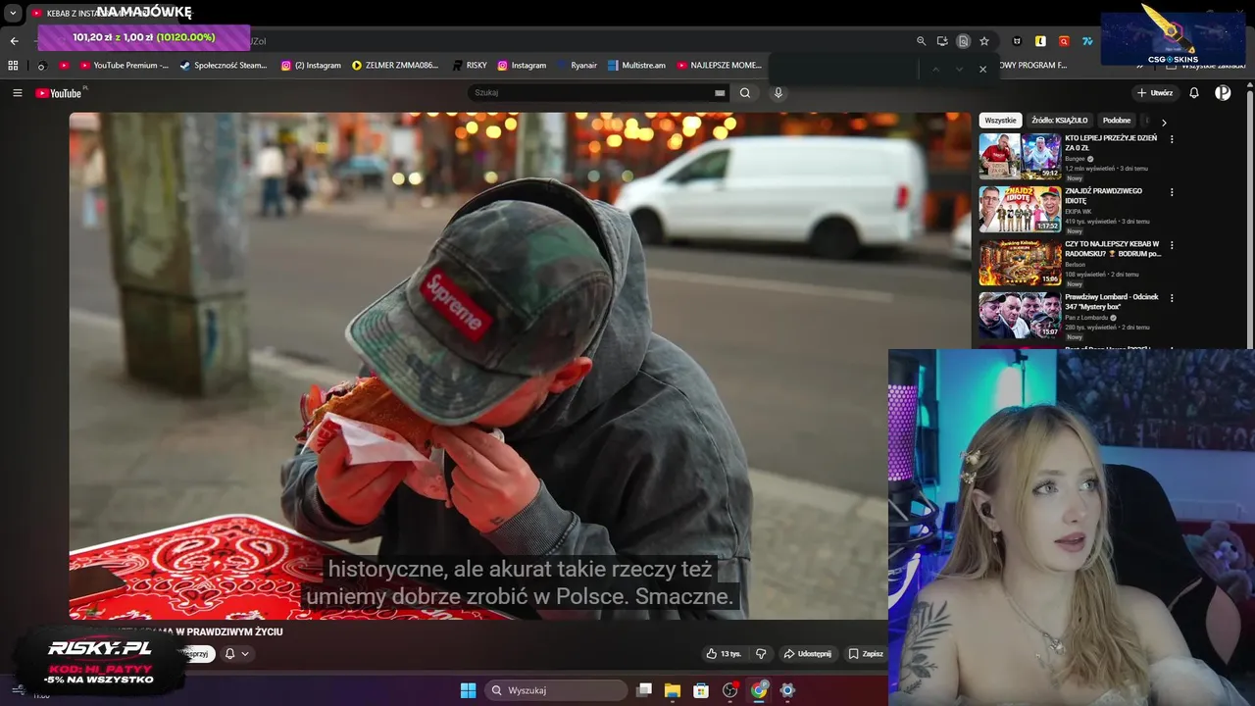Viewport: 1255px width, 706px height.
Task: Open the (2) Instagram bookmark
Action: click(x=311, y=66)
